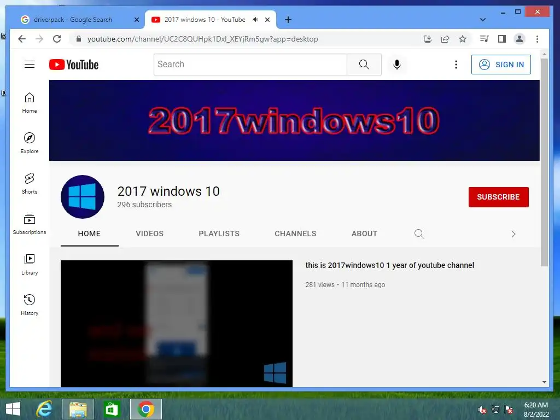
Task: Click the 281 views 11 months ago text
Action: (x=345, y=284)
